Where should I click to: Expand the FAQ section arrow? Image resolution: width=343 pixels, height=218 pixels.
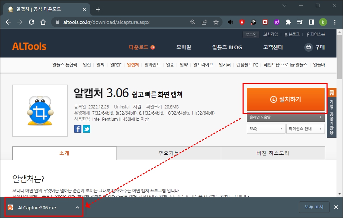pyautogui.click(x=281, y=129)
